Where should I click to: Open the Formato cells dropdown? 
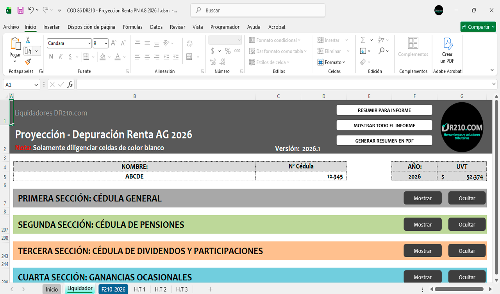[332, 62]
